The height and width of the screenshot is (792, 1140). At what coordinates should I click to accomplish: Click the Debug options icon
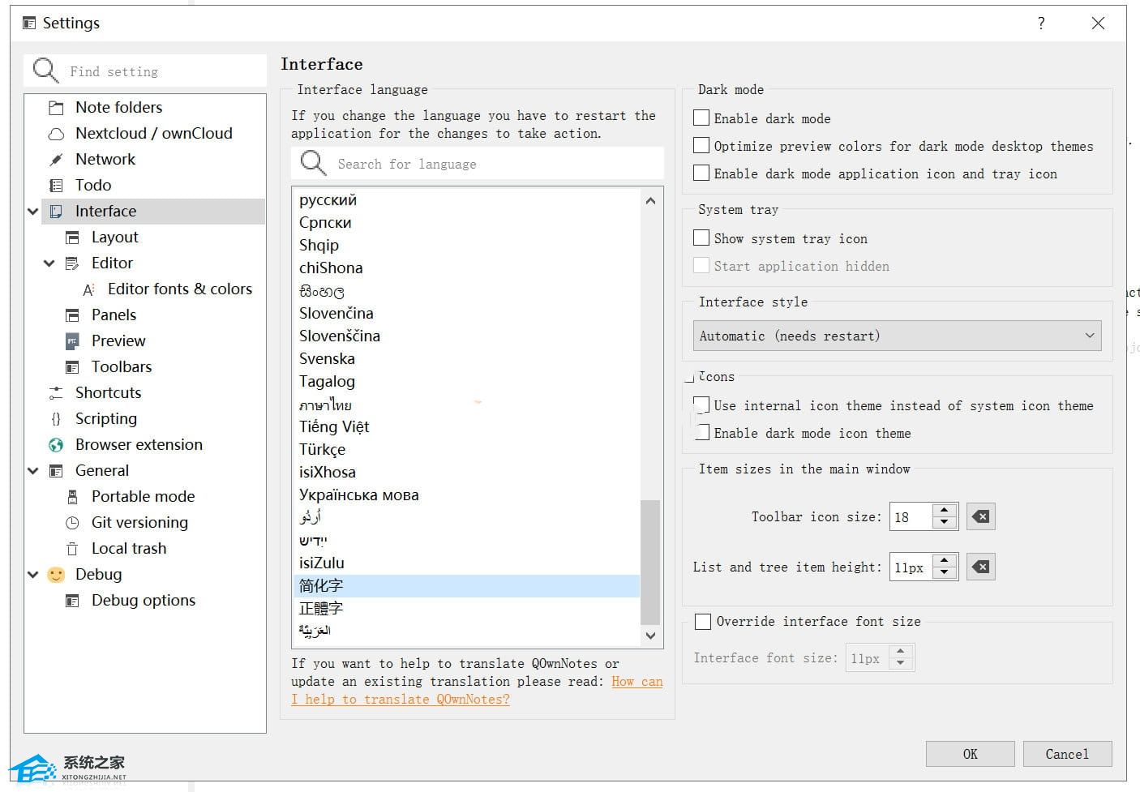tap(72, 601)
